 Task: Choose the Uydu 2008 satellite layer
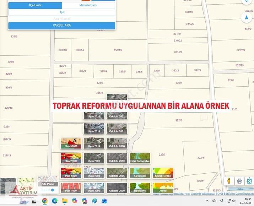click(x=94, y=173)
